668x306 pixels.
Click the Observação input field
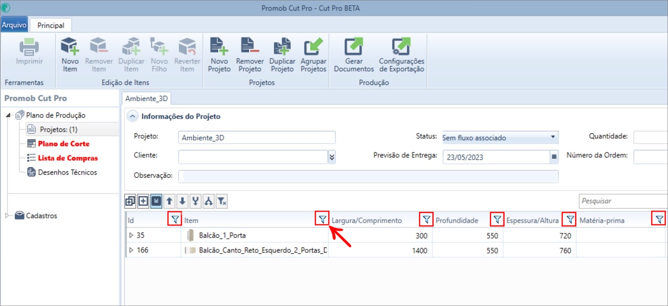click(368, 176)
